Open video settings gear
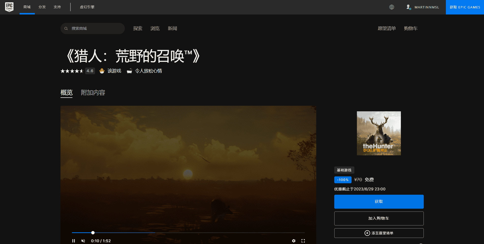Image resolution: width=484 pixels, height=244 pixels. click(x=294, y=241)
